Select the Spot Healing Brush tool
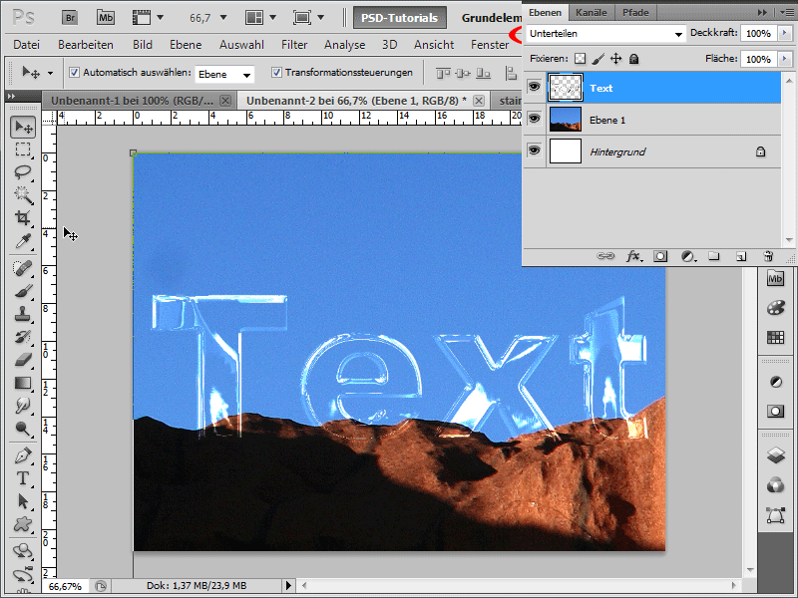The width and height of the screenshot is (798, 598). point(23,268)
